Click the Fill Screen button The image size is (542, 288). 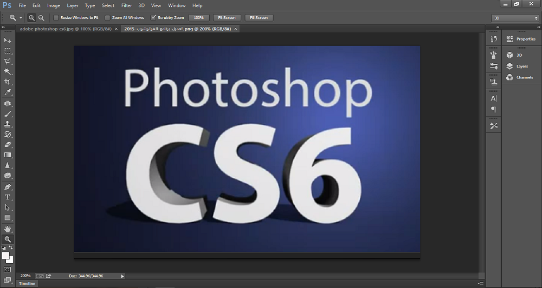pyautogui.click(x=259, y=18)
